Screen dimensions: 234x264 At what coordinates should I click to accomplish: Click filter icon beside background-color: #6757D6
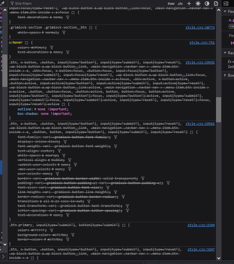(73, 235)
